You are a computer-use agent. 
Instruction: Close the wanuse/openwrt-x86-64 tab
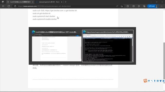point(62,2)
